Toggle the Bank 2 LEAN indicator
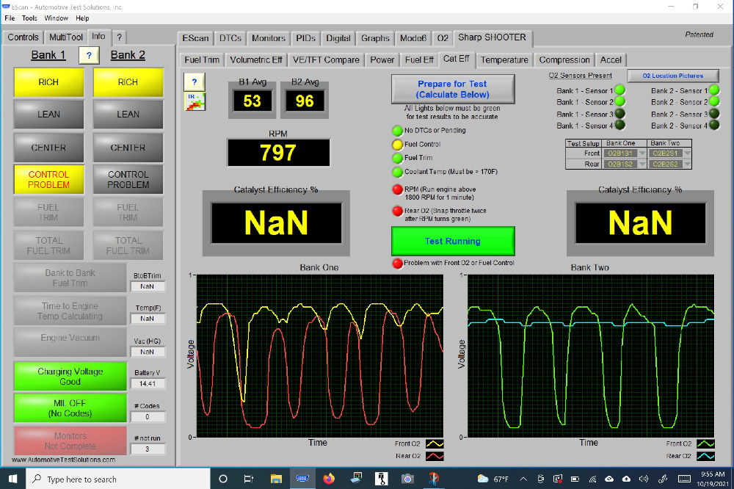 [x=128, y=115]
